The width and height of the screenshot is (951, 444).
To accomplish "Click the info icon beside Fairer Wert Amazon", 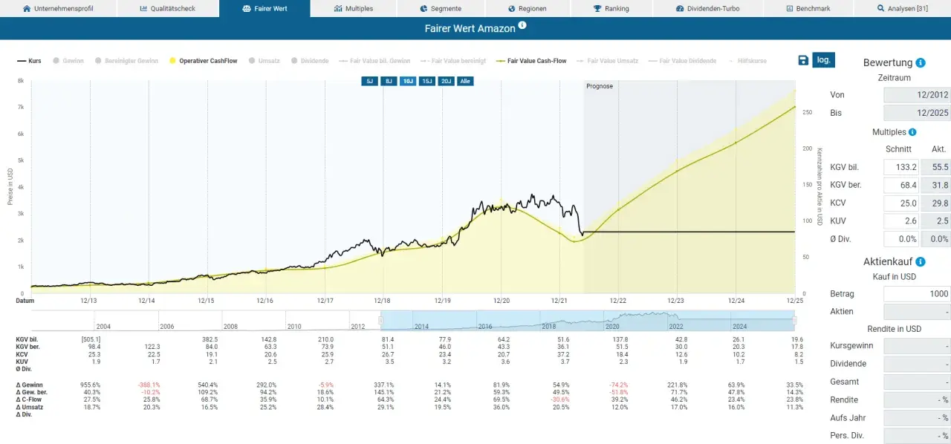I will (x=522, y=25).
